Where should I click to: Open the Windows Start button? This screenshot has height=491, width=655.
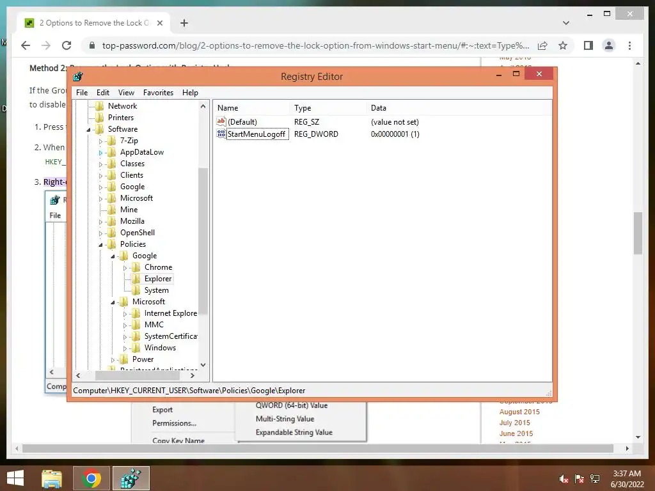pyautogui.click(x=15, y=478)
